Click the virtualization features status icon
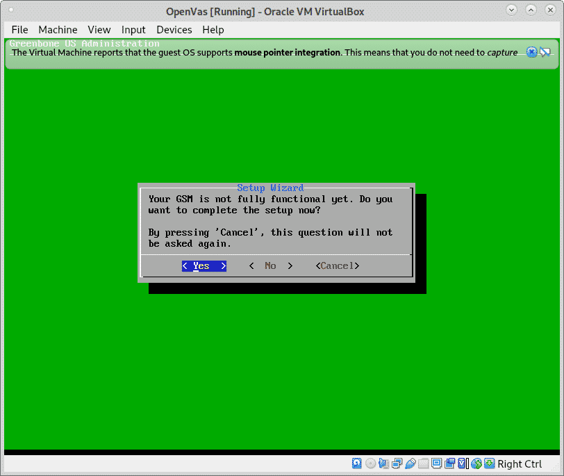The height and width of the screenshot is (476, 564). click(x=463, y=463)
